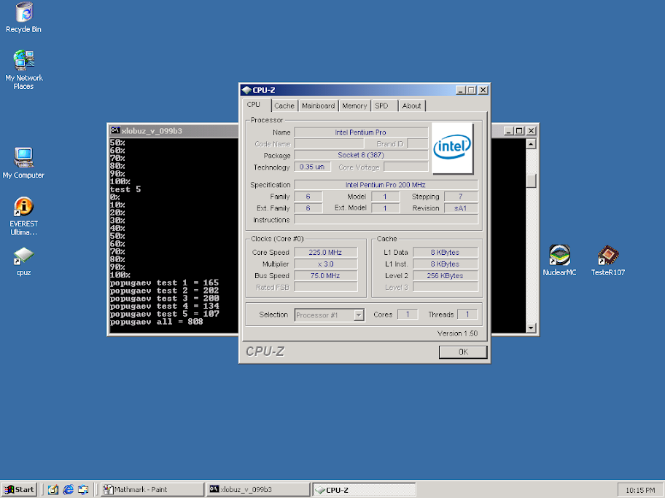Select the CPU tab
Image resolution: width=665 pixels, height=498 pixels.
(x=256, y=105)
